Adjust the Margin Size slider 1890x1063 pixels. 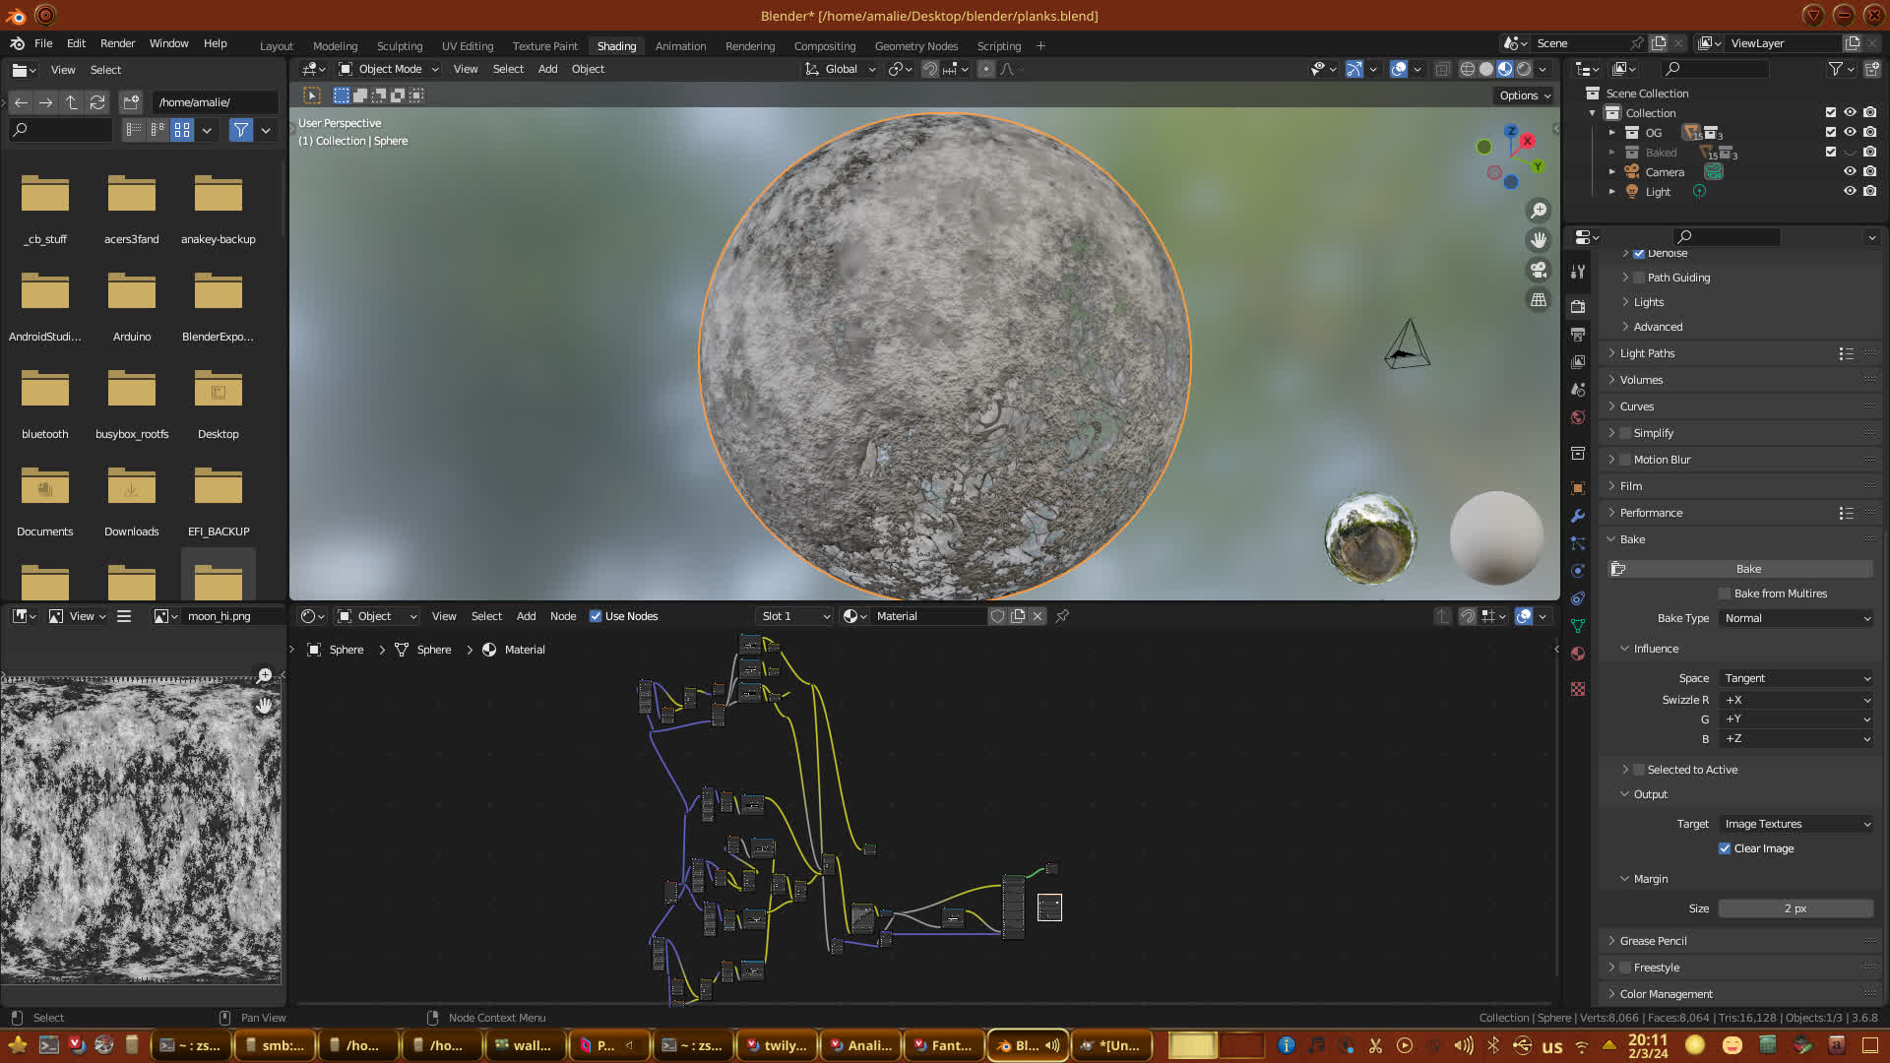tap(1795, 908)
